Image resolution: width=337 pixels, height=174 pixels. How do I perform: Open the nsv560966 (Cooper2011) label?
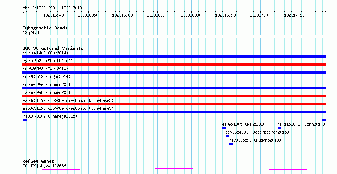coord(48,85)
